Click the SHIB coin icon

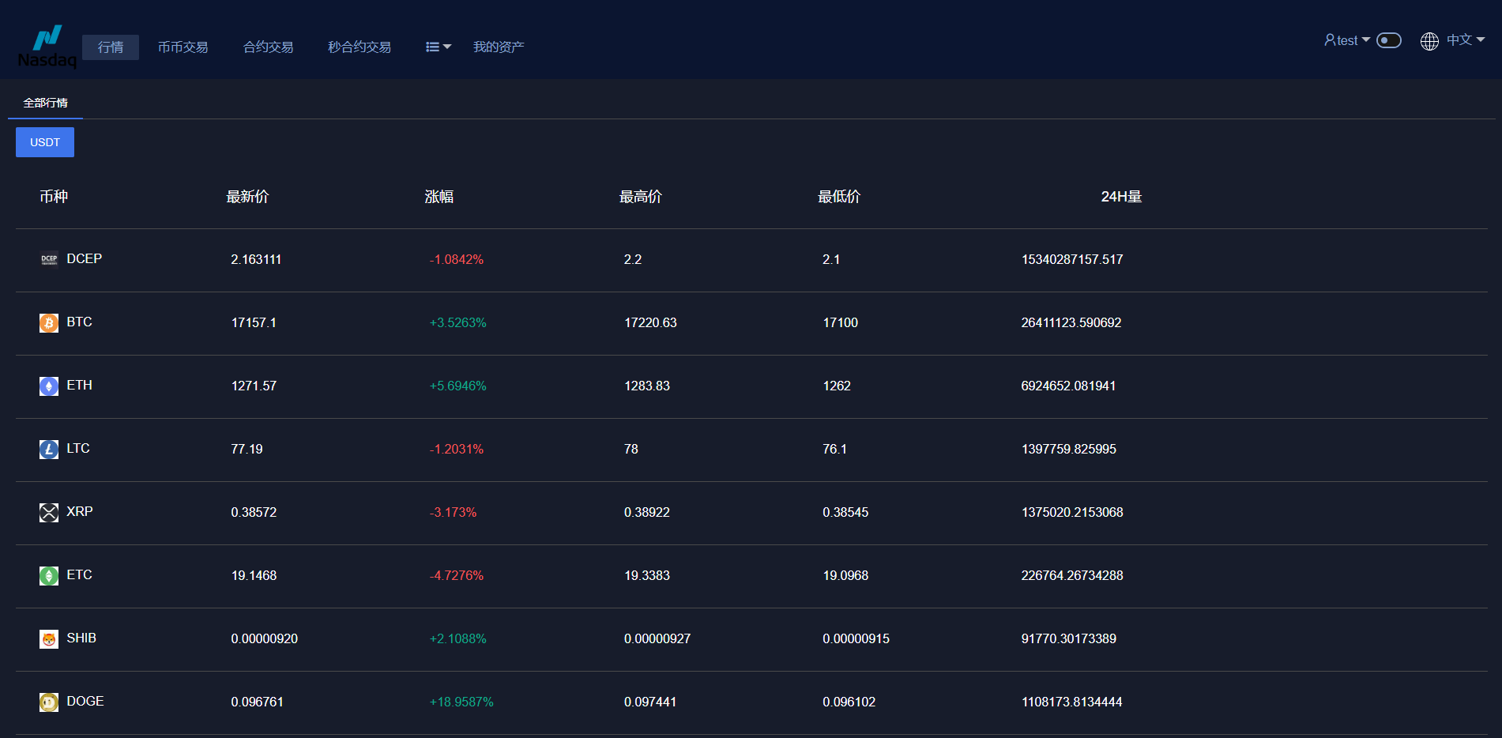coord(49,639)
